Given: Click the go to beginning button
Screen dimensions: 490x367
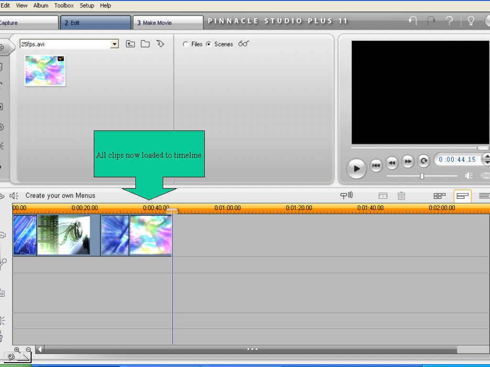Looking at the screenshot, I should click(x=376, y=165).
